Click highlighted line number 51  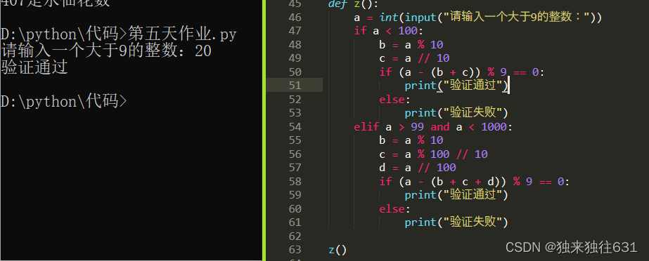coord(295,86)
